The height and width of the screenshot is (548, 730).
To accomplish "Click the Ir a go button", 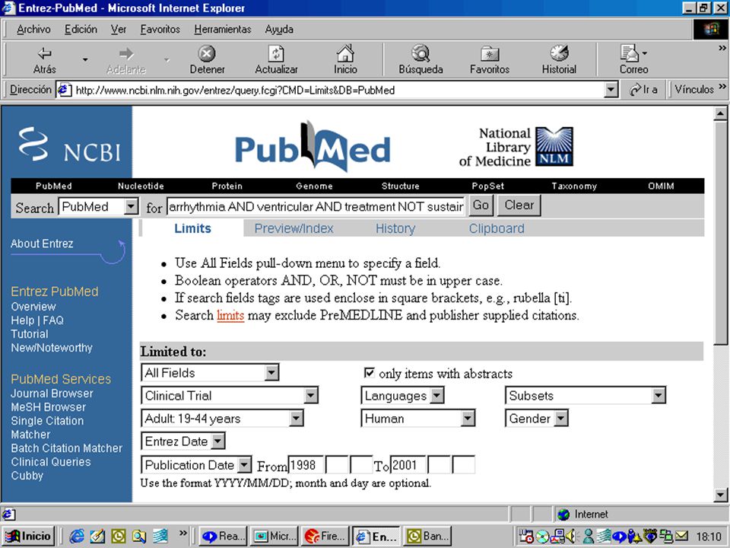I will click(x=643, y=90).
